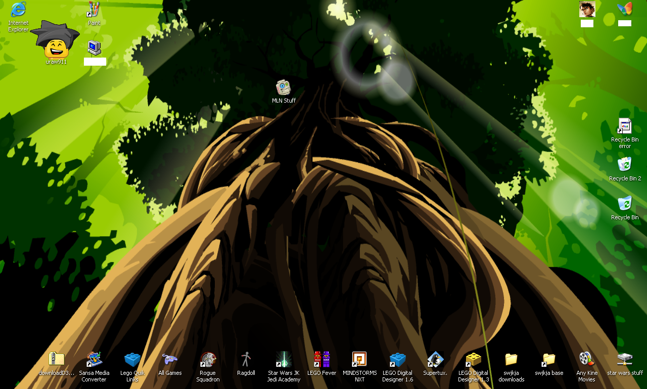This screenshot has height=389, width=647.
Task: Open Rogue Squadron
Action: [208, 359]
